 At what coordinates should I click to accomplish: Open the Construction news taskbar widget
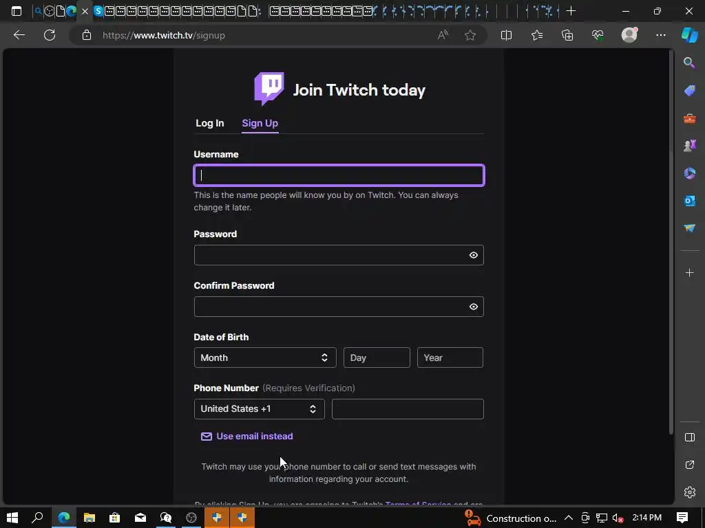click(x=511, y=518)
